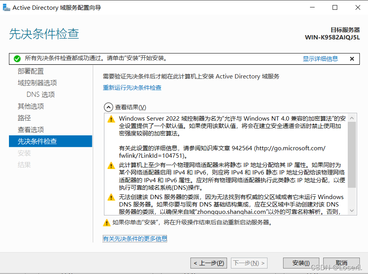Collapse the 查看结果 results section
Image resolution: width=368 pixels, height=274 pixels.
(107, 107)
